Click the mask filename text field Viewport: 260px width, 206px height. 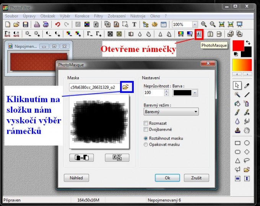(x=94, y=88)
